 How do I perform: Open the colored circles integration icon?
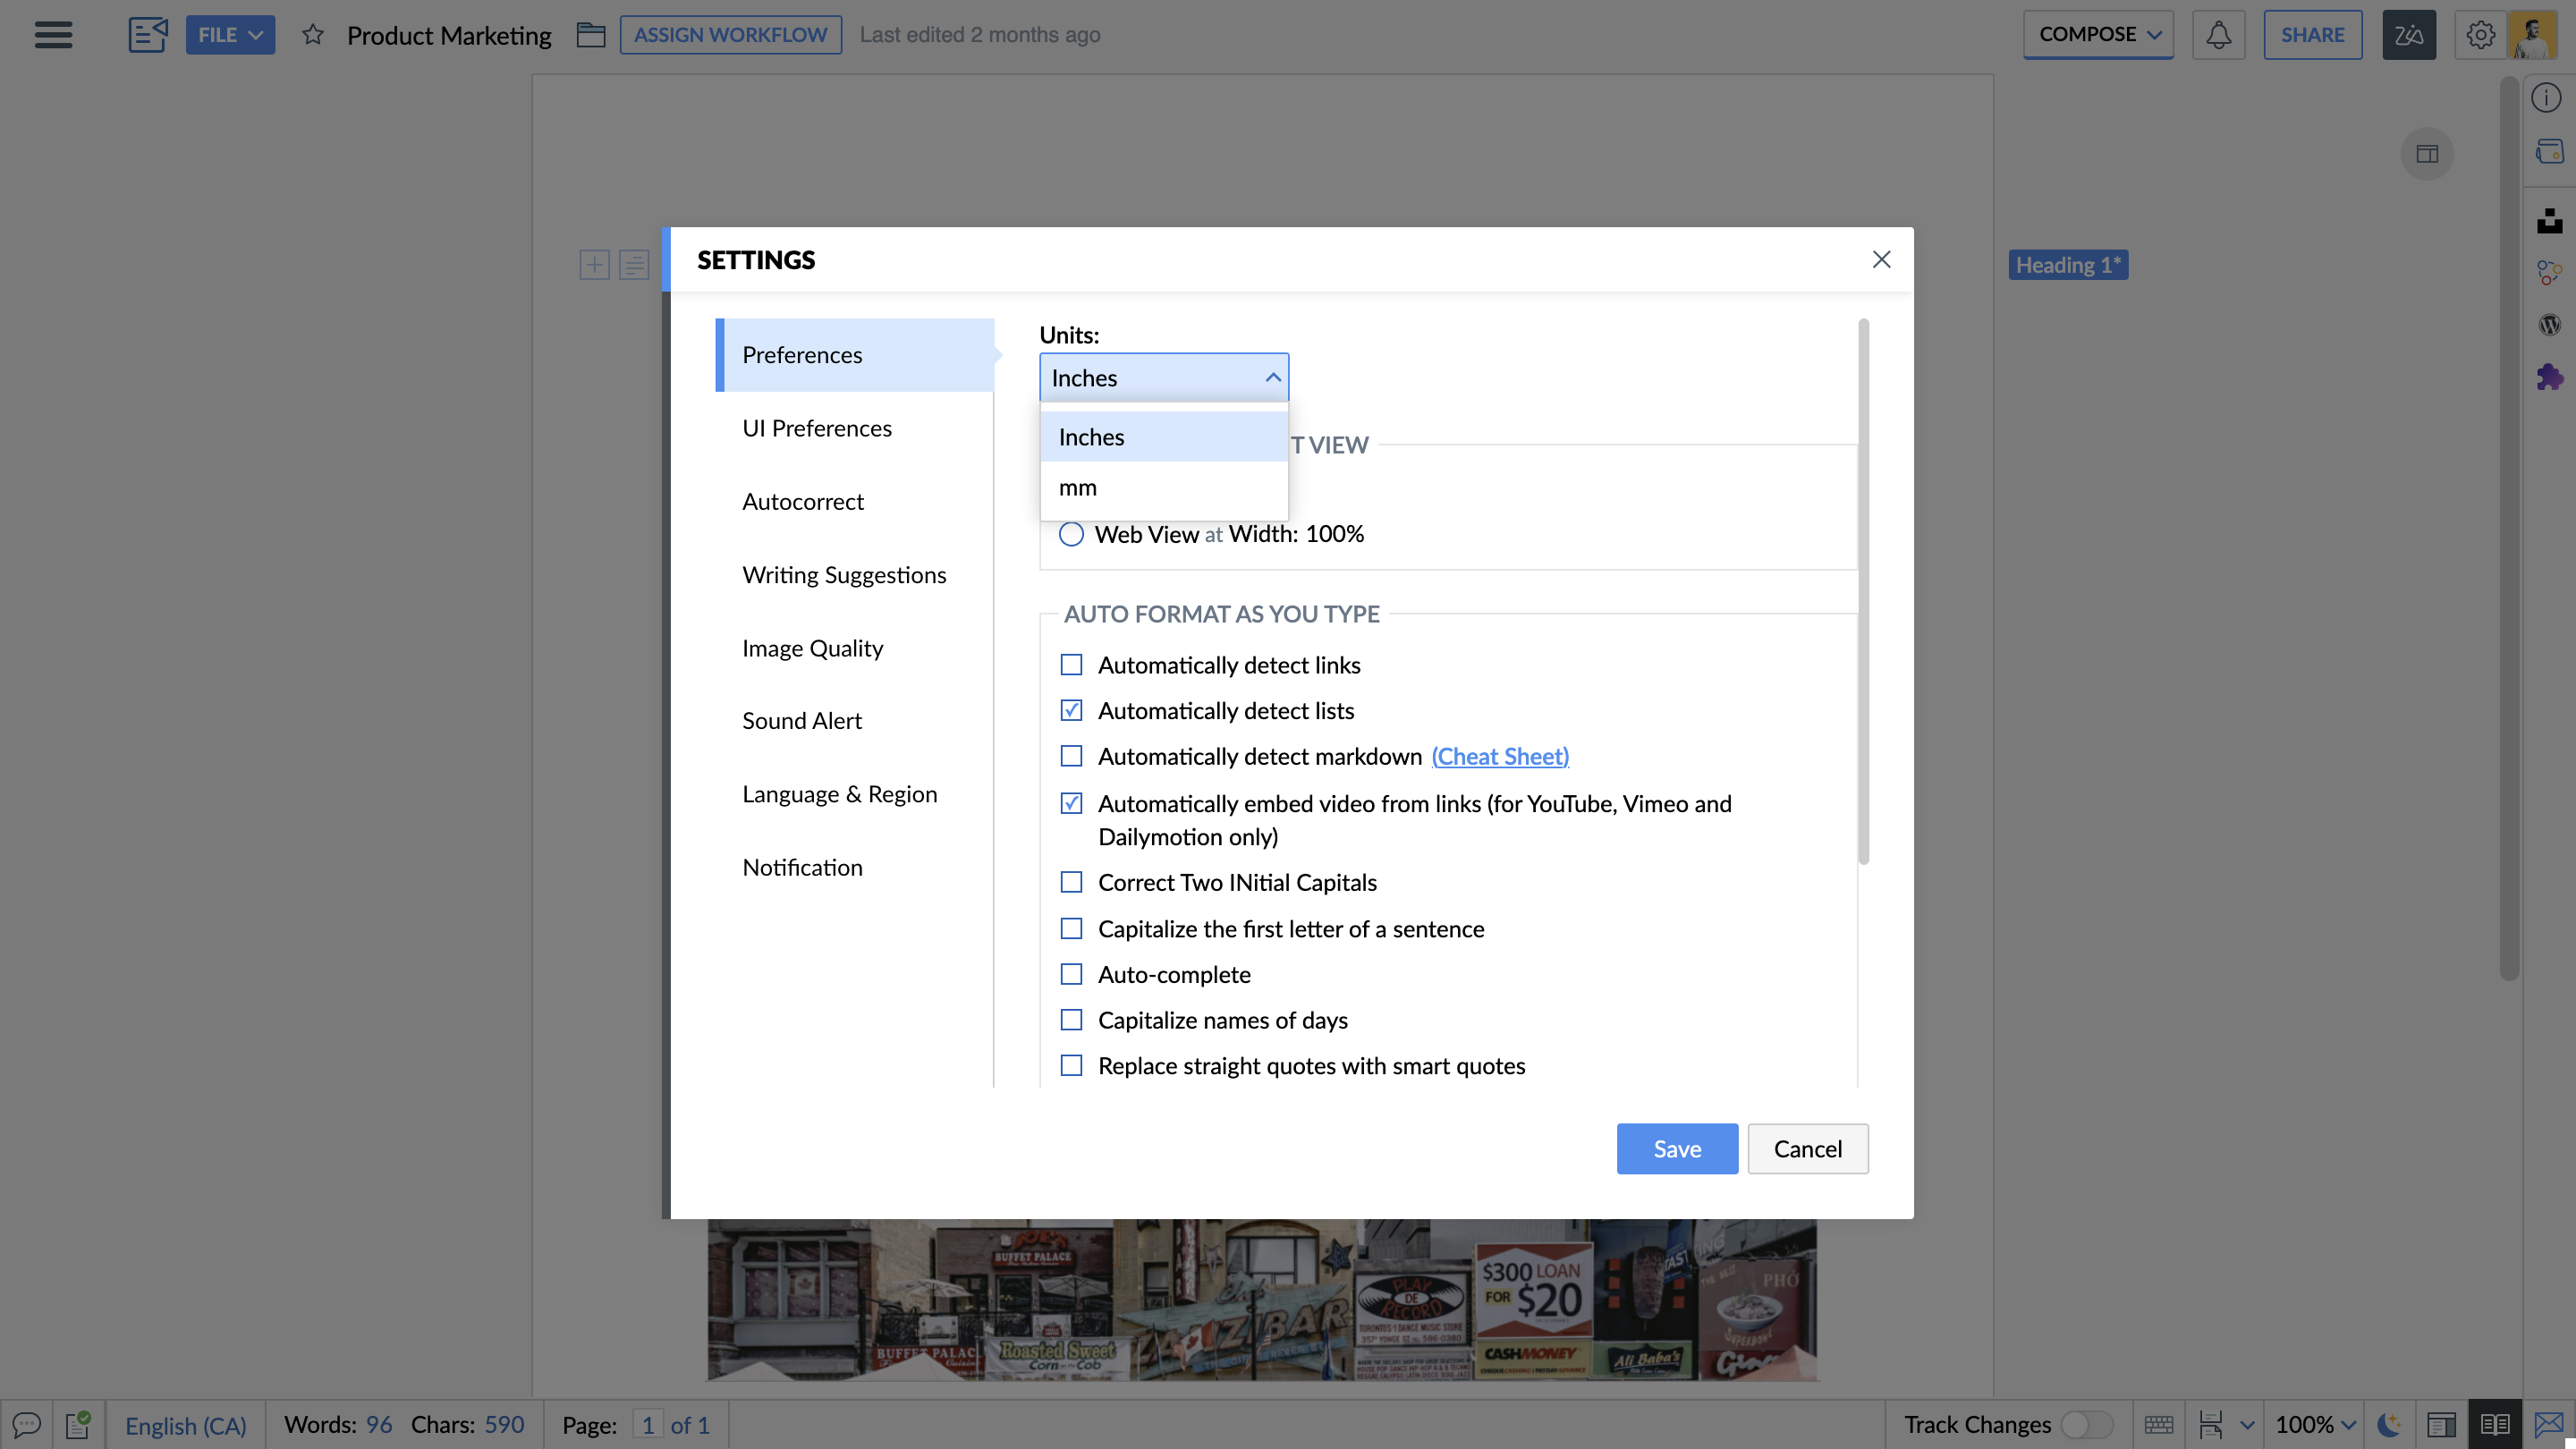2549,272
